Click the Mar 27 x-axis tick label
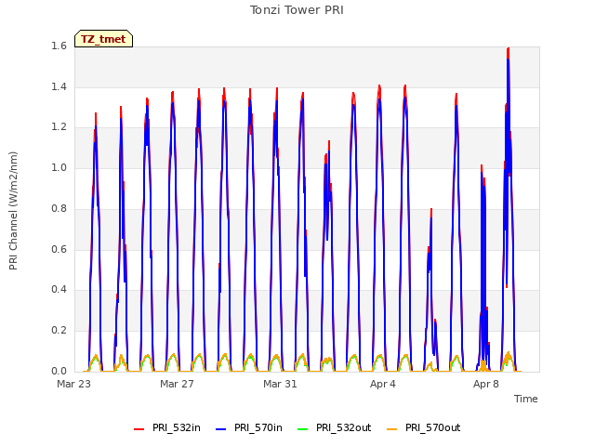The height and width of the screenshot is (446, 595). (177, 384)
